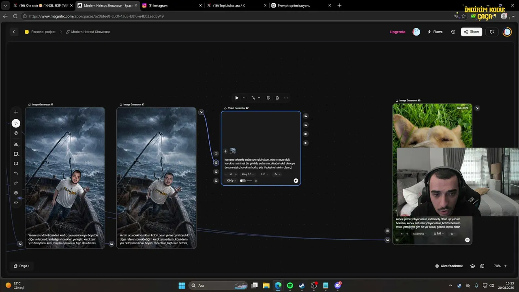519x292 pixels.
Task: Open the Kling 3.0 model dropdown
Action: 247,174
